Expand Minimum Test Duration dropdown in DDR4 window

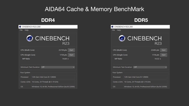[x=58, y=67]
